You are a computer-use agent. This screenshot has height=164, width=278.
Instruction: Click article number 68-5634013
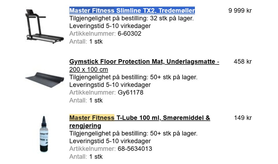pos(135,149)
